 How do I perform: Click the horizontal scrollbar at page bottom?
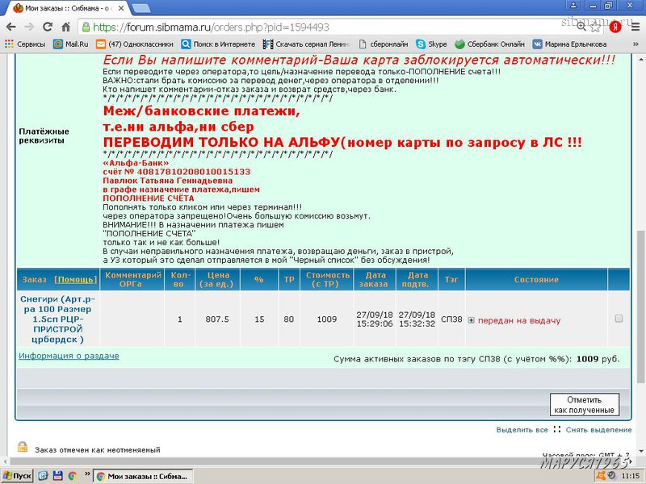[x=318, y=461]
